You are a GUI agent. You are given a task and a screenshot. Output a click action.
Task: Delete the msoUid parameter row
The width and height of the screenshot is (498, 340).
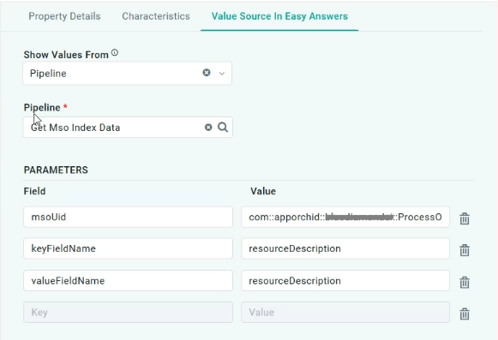pos(465,218)
